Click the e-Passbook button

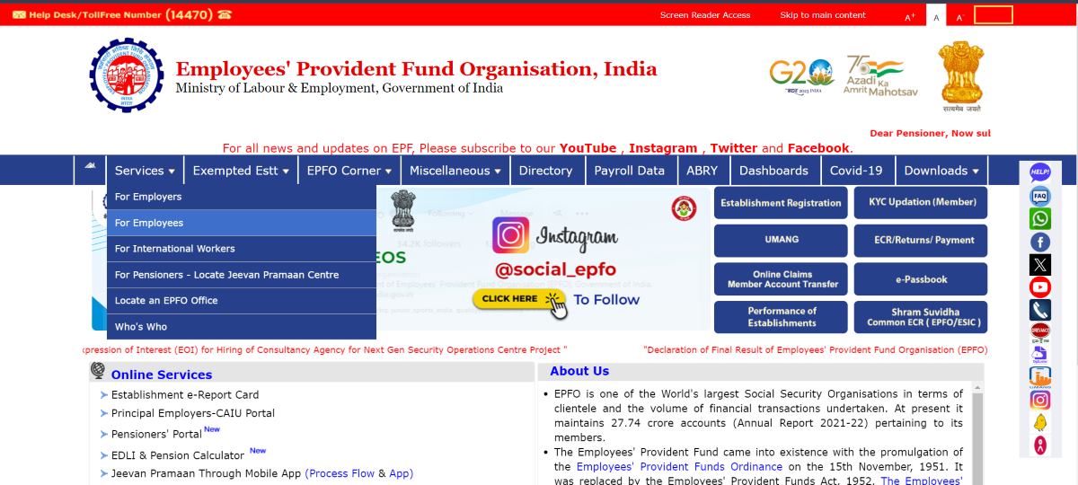(x=921, y=279)
